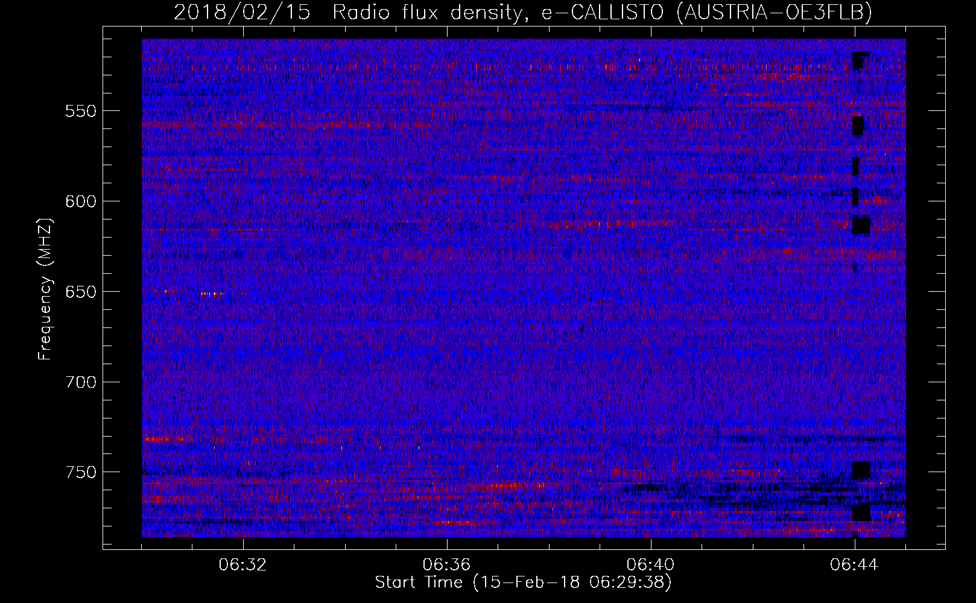The image size is (976, 603).
Task: Click the 750 frequency tick label
Action: (x=81, y=472)
